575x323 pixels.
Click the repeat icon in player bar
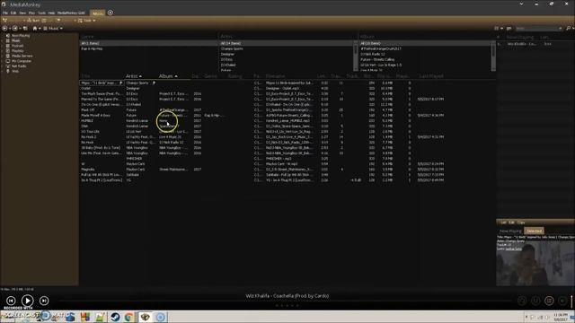535,301
